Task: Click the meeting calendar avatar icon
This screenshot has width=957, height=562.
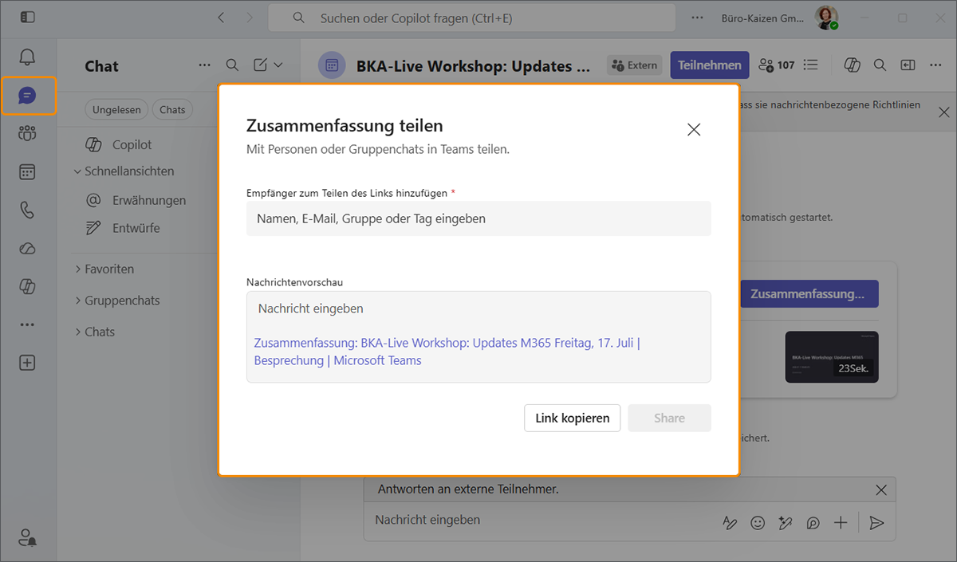Action: pyautogui.click(x=332, y=65)
